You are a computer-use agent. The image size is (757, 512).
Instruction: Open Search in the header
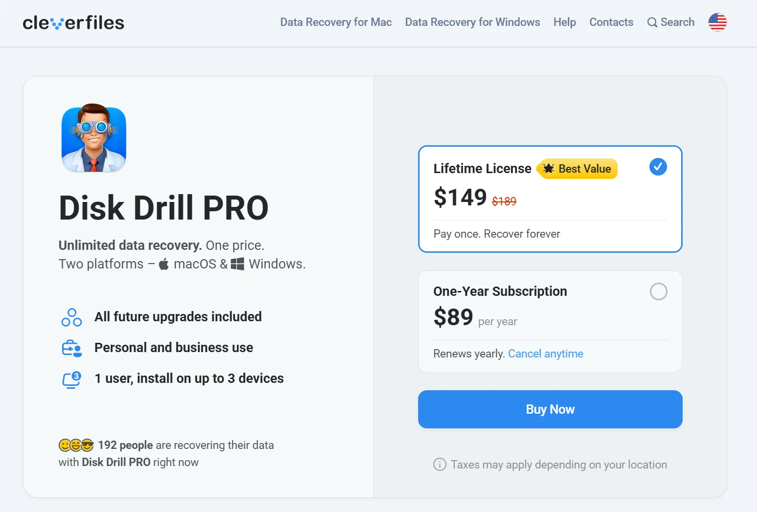(671, 22)
